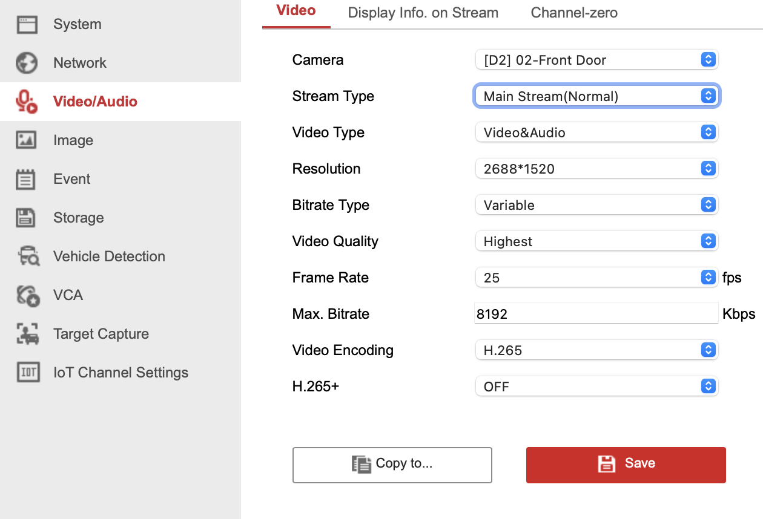The width and height of the screenshot is (763, 519).
Task: Expand the Camera dropdown
Action: point(596,60)
